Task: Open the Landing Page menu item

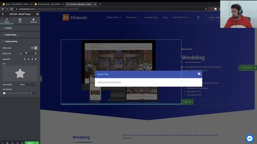Action: 151,18
